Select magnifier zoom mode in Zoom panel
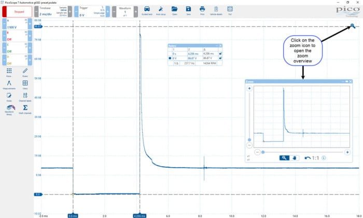This screenshot has height=218, width=363. pos(284,158)
